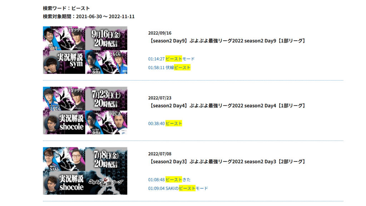Click 実況解説 shocole panel in second thumbnail
This screenshot has height=206, width=366.
[x=64, y=122]
